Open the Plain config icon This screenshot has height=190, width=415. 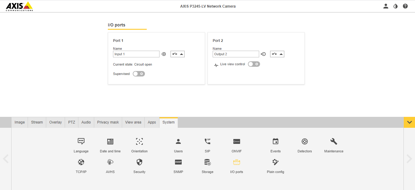(x=276, y=162)
